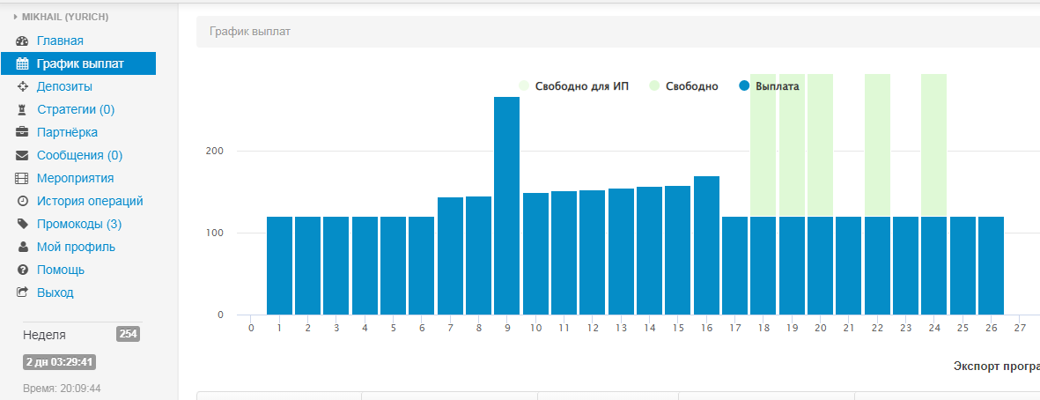Click the tag icon for Промокоды
The image size is (1040, 400).
point(23,224)
